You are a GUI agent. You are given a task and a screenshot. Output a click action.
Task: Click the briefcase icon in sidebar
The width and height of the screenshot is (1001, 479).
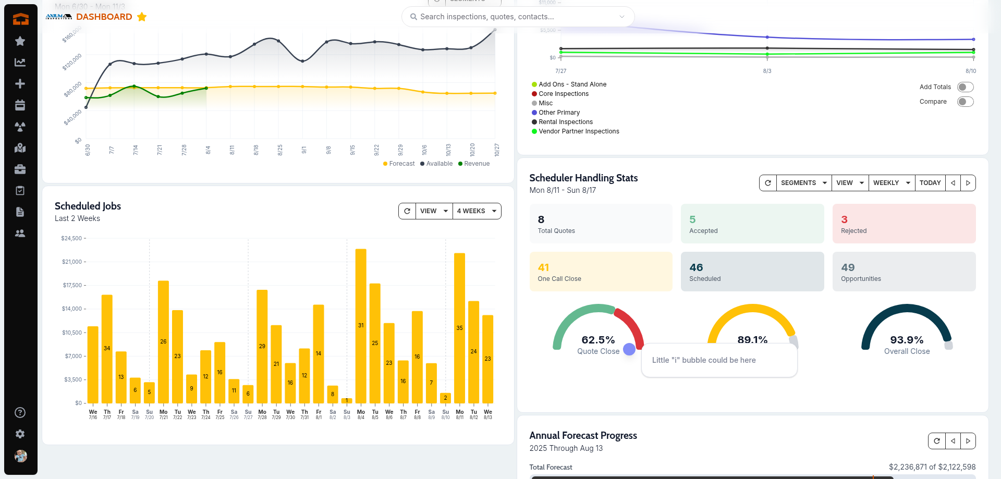coord(20,169)
